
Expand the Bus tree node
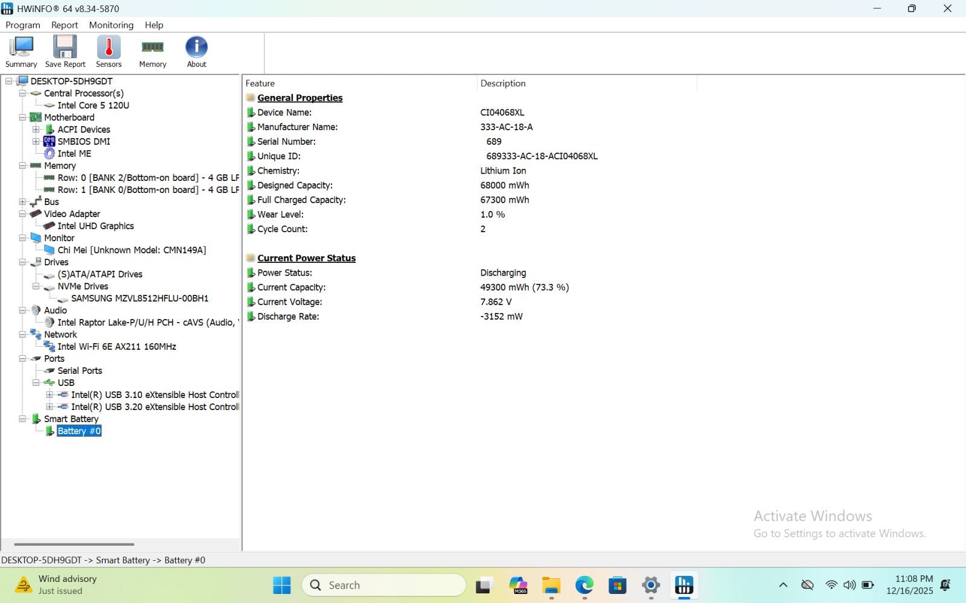22,202
